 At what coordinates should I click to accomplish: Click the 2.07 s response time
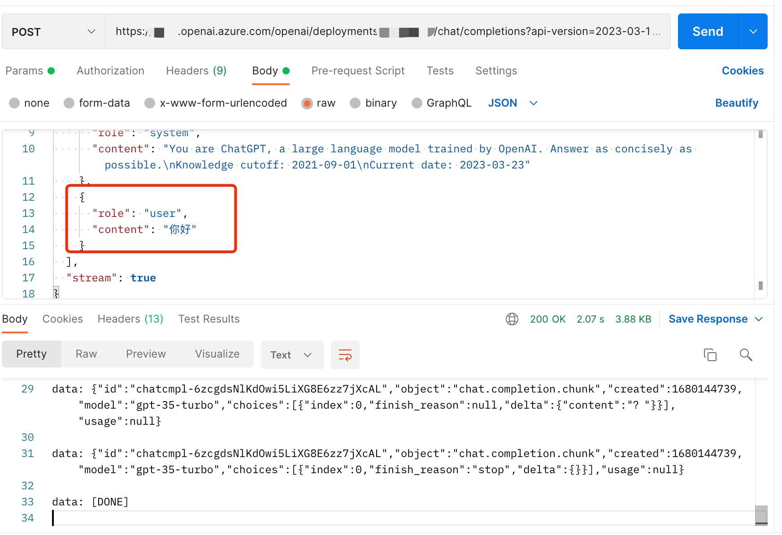pos(590,319)
